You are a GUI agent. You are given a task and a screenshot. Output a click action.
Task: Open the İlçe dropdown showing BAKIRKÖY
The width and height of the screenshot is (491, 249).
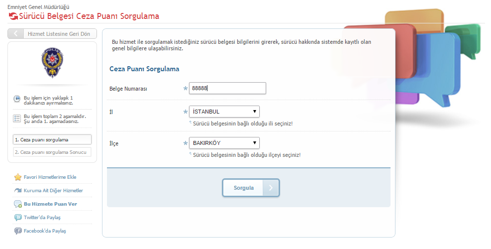224,143
